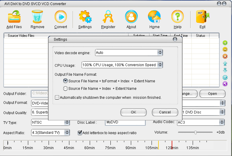Click the Add Files toolbar icon

pyautogui.click(x=14, y=17)
